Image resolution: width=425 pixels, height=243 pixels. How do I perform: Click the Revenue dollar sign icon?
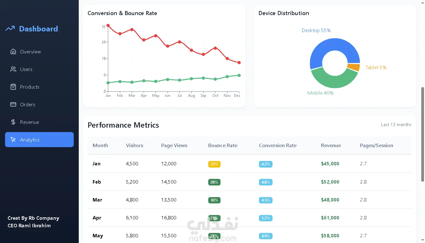[13, 122]
